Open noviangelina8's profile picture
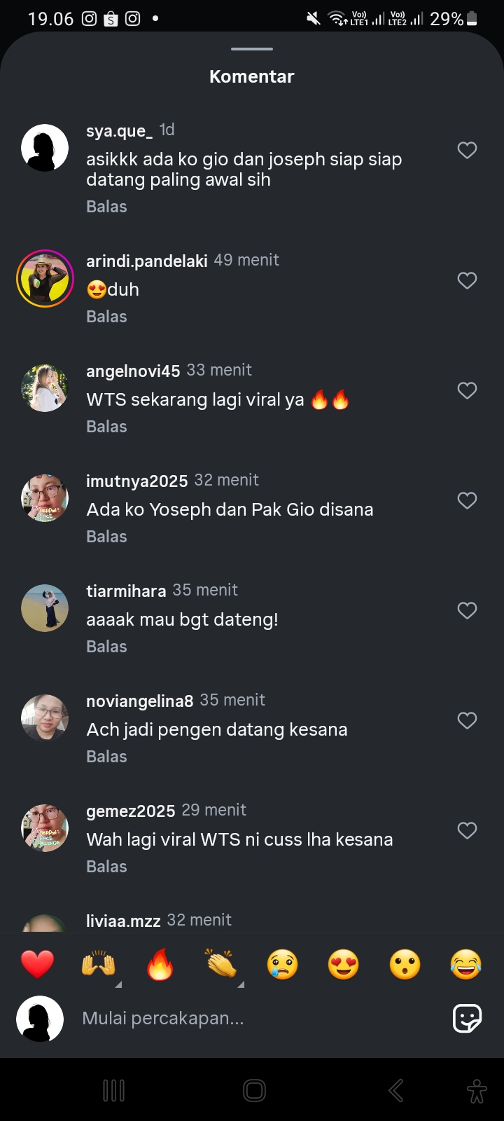This screenshot has height=1121, width=504. click(45, 718)
